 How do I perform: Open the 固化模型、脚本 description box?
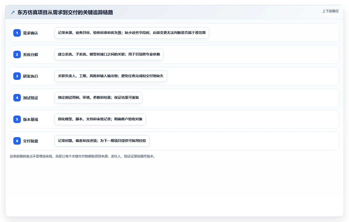100,119
